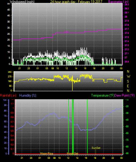Click the "28.3" barometer axis value
This screenshot has width=136, height=162.
click(x=127, y=4)
